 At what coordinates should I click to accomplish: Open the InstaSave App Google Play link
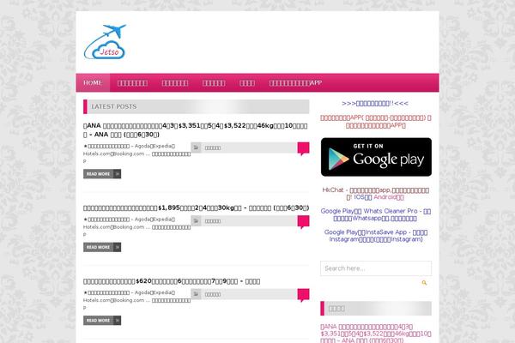point(376,236)
